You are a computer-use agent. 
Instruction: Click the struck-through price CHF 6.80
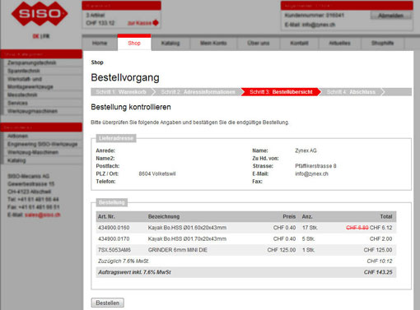point(357,228)
